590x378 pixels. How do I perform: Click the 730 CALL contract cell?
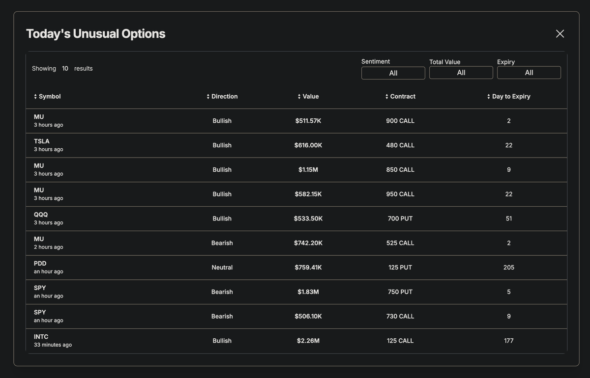(400, 317)
